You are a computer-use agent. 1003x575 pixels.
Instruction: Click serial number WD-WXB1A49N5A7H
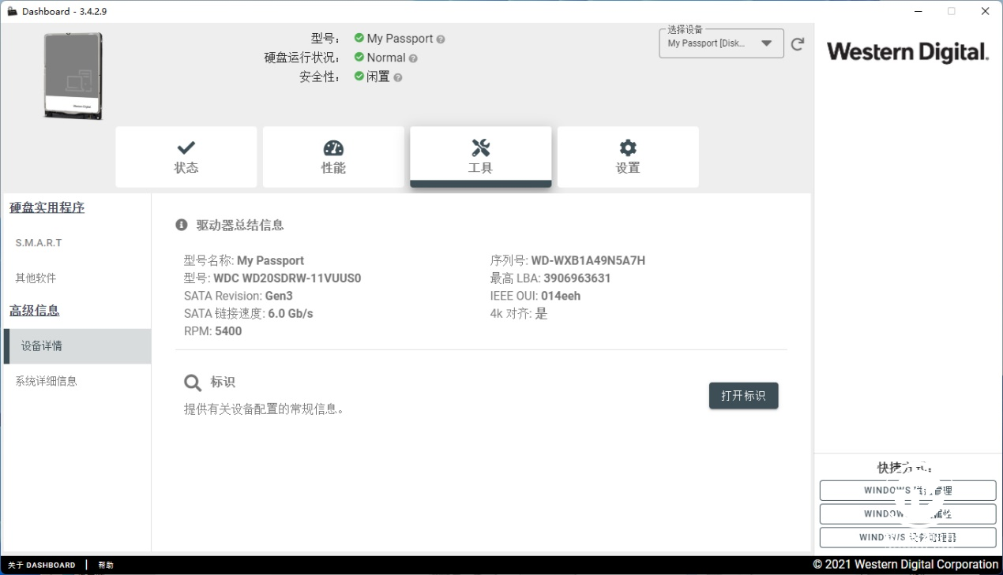(x=588, y=260)
